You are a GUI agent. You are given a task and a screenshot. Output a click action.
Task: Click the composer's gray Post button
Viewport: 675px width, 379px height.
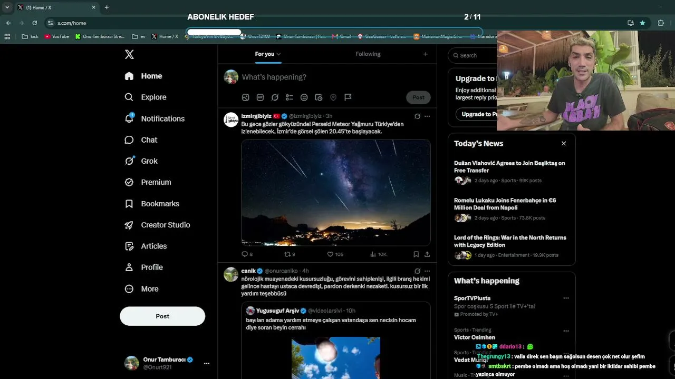(x=418, y=97)
